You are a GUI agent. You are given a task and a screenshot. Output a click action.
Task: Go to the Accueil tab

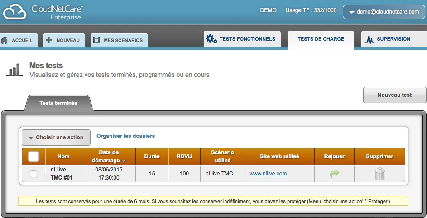point(19,40)
